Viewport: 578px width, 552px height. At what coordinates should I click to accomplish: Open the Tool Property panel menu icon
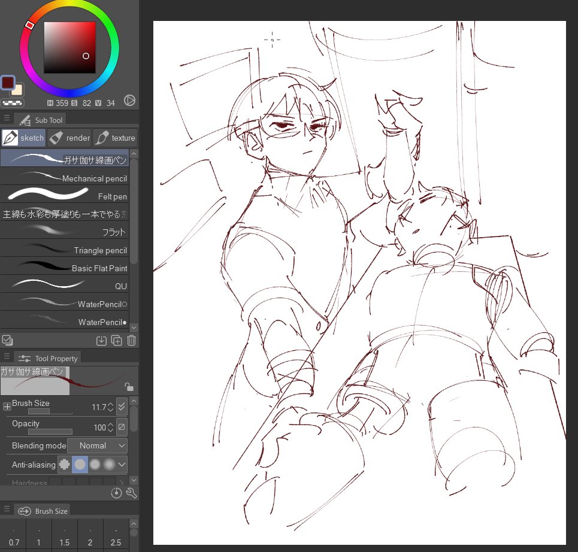[x=7, y=356]
